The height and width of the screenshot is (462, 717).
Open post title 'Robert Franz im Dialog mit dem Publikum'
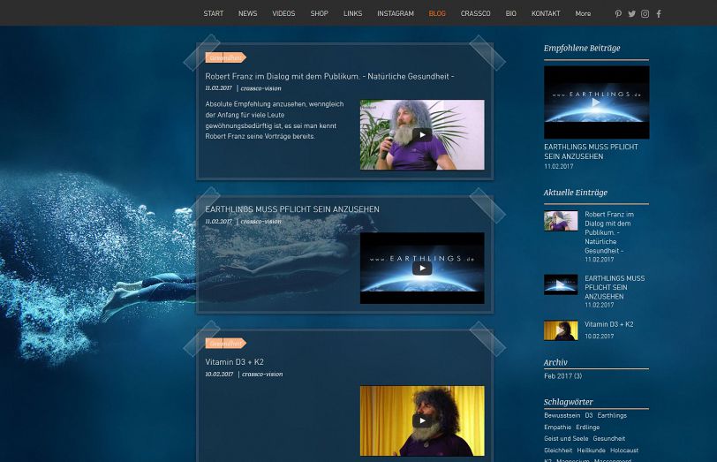click(329, 76)
